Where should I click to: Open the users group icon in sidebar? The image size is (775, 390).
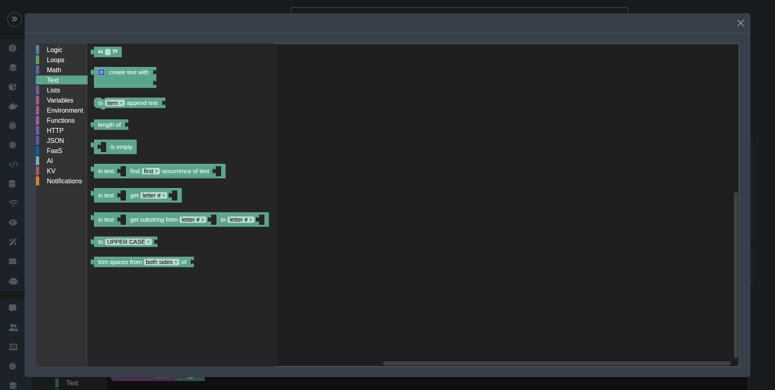[x=13, y=327]
